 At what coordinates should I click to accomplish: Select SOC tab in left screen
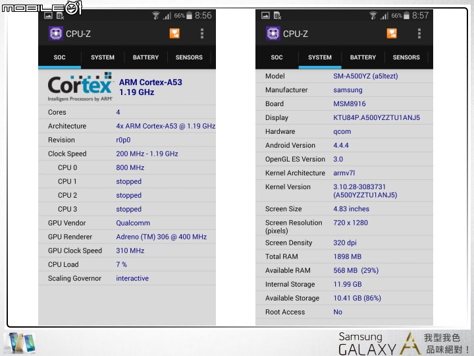59,57
